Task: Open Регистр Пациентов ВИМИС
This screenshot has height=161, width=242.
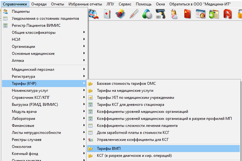Action: click(x=36, y=26)
